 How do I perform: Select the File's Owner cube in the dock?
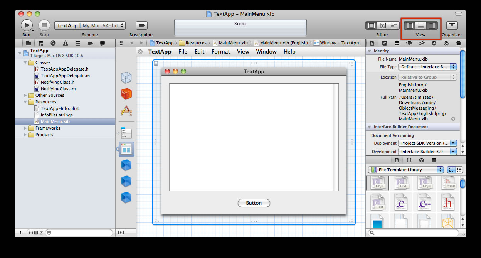[x=126, y=78]
